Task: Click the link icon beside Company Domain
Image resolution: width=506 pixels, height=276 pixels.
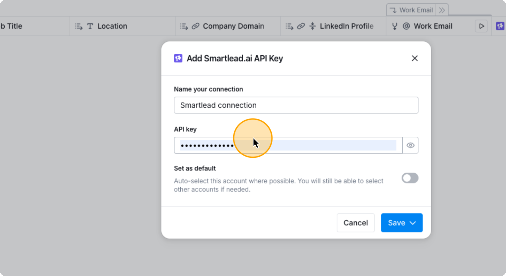Action: coord(196,26)
